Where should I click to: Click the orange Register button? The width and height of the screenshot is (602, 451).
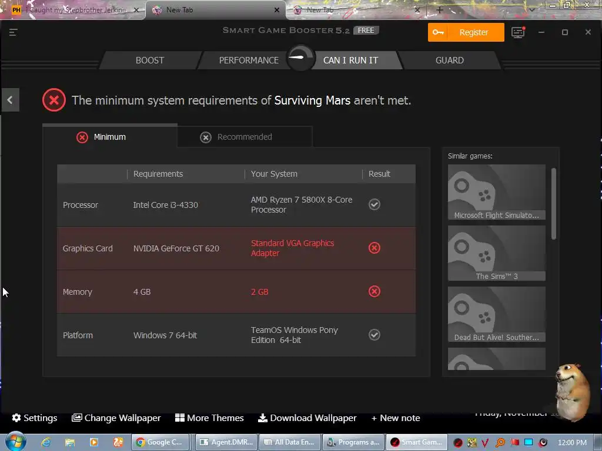(x=466, y=32)
